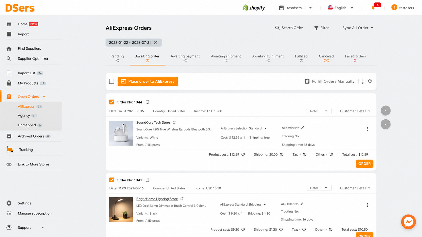Image resolution: width=422 pixels, height=237 pixels.
Task: Edit Ali Order No for order 1043
Action: 302,204
